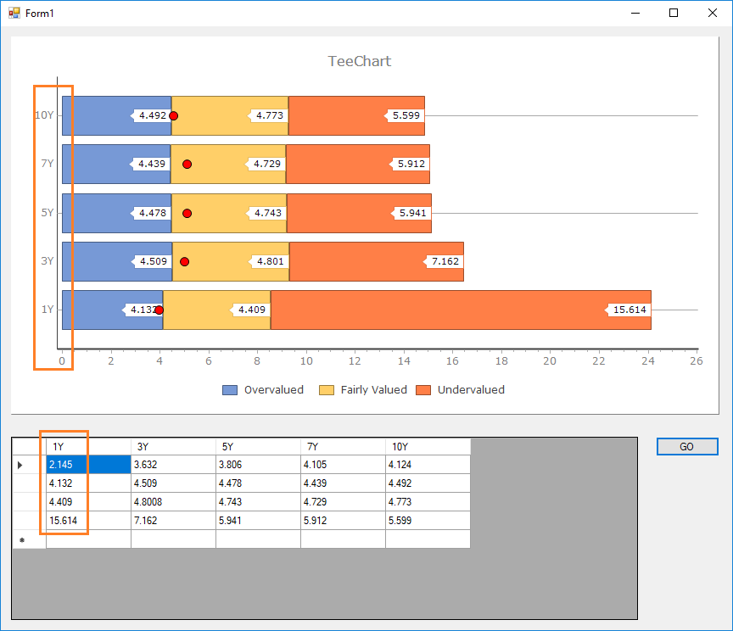The width and height of the screenshot is (733, 631).
Task: Select grid cell 5.912 in 7Y column
Action: point(343,521)
